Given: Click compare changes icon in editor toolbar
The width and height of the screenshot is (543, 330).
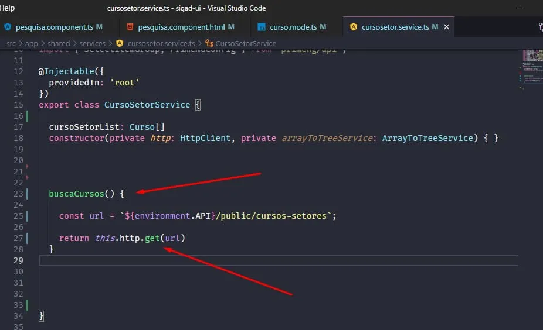Looking at the screenshot, I should (x=541, y=27).
